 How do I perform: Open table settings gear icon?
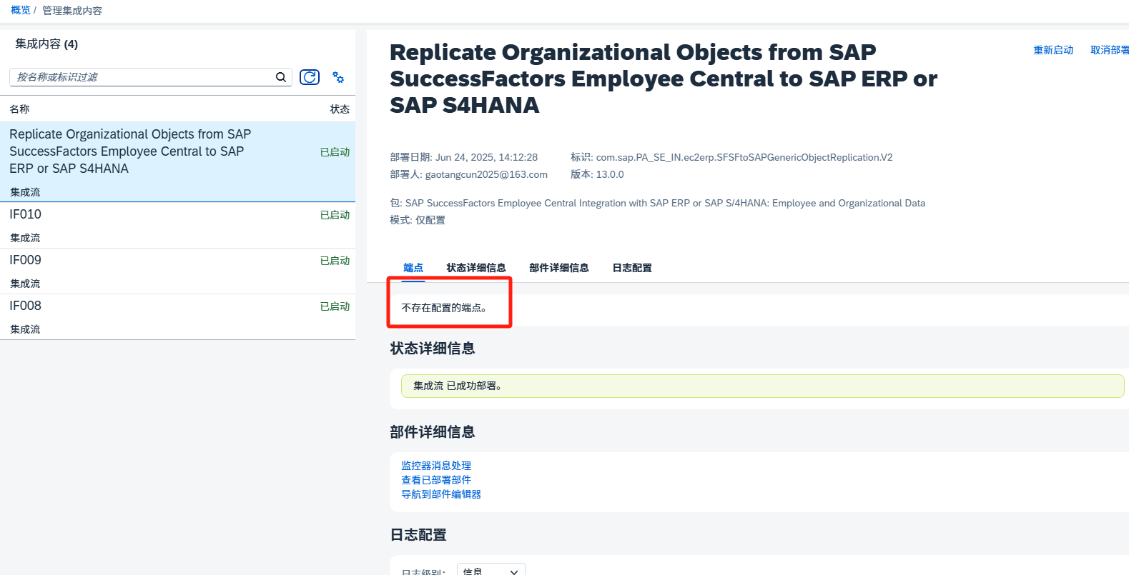(338, 77)
